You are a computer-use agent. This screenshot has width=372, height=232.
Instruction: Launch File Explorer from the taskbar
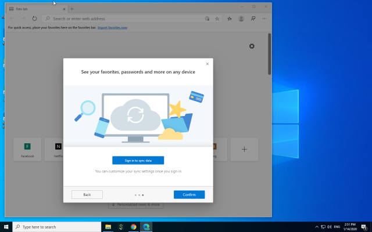(x=108, y=227)
